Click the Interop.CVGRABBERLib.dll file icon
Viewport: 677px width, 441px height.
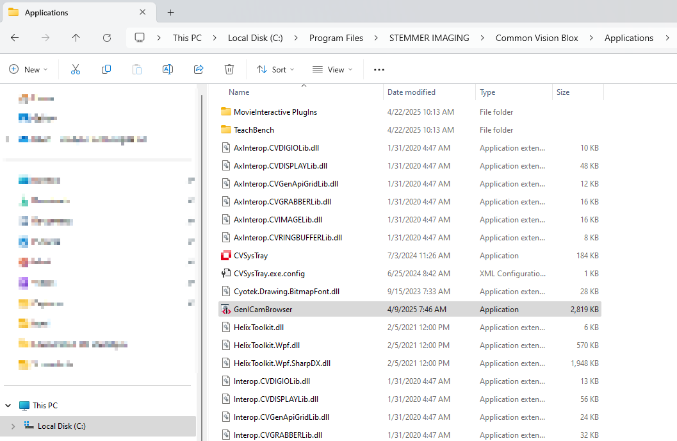(x=226, y=435)
